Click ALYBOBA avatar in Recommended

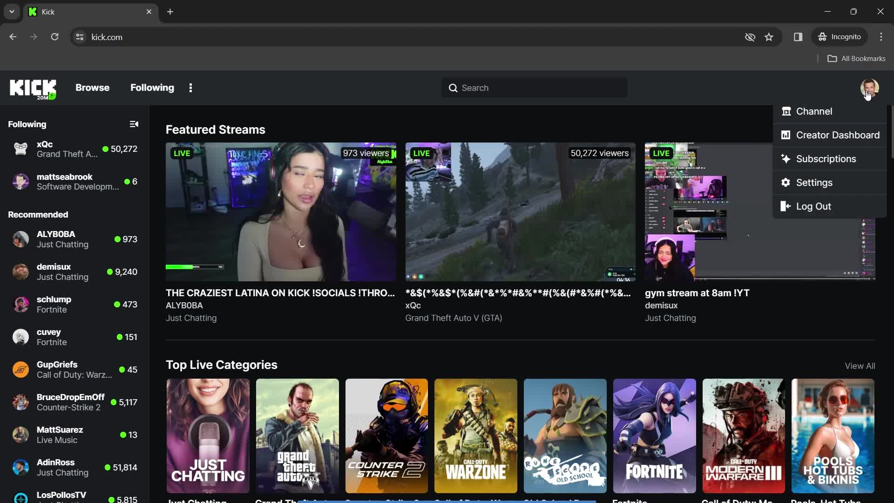(x=20, y=239)
